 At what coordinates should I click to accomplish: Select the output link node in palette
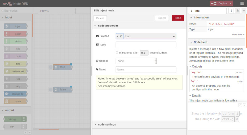click(15, 126)
